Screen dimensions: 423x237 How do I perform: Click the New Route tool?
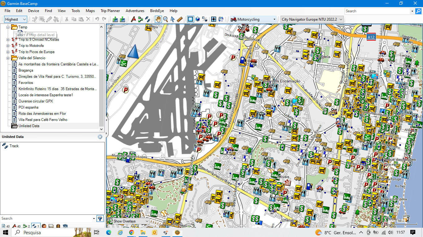click(140, 19)
